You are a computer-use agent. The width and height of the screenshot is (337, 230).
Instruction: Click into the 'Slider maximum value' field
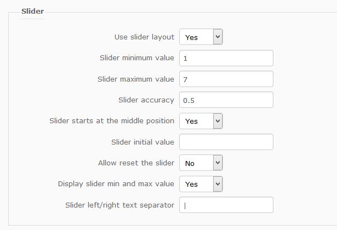(x=226, y=79)
